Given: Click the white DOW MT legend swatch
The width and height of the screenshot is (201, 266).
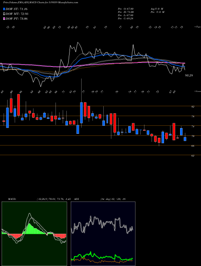Looking at the screenshot, I should (x=4, y=14).
